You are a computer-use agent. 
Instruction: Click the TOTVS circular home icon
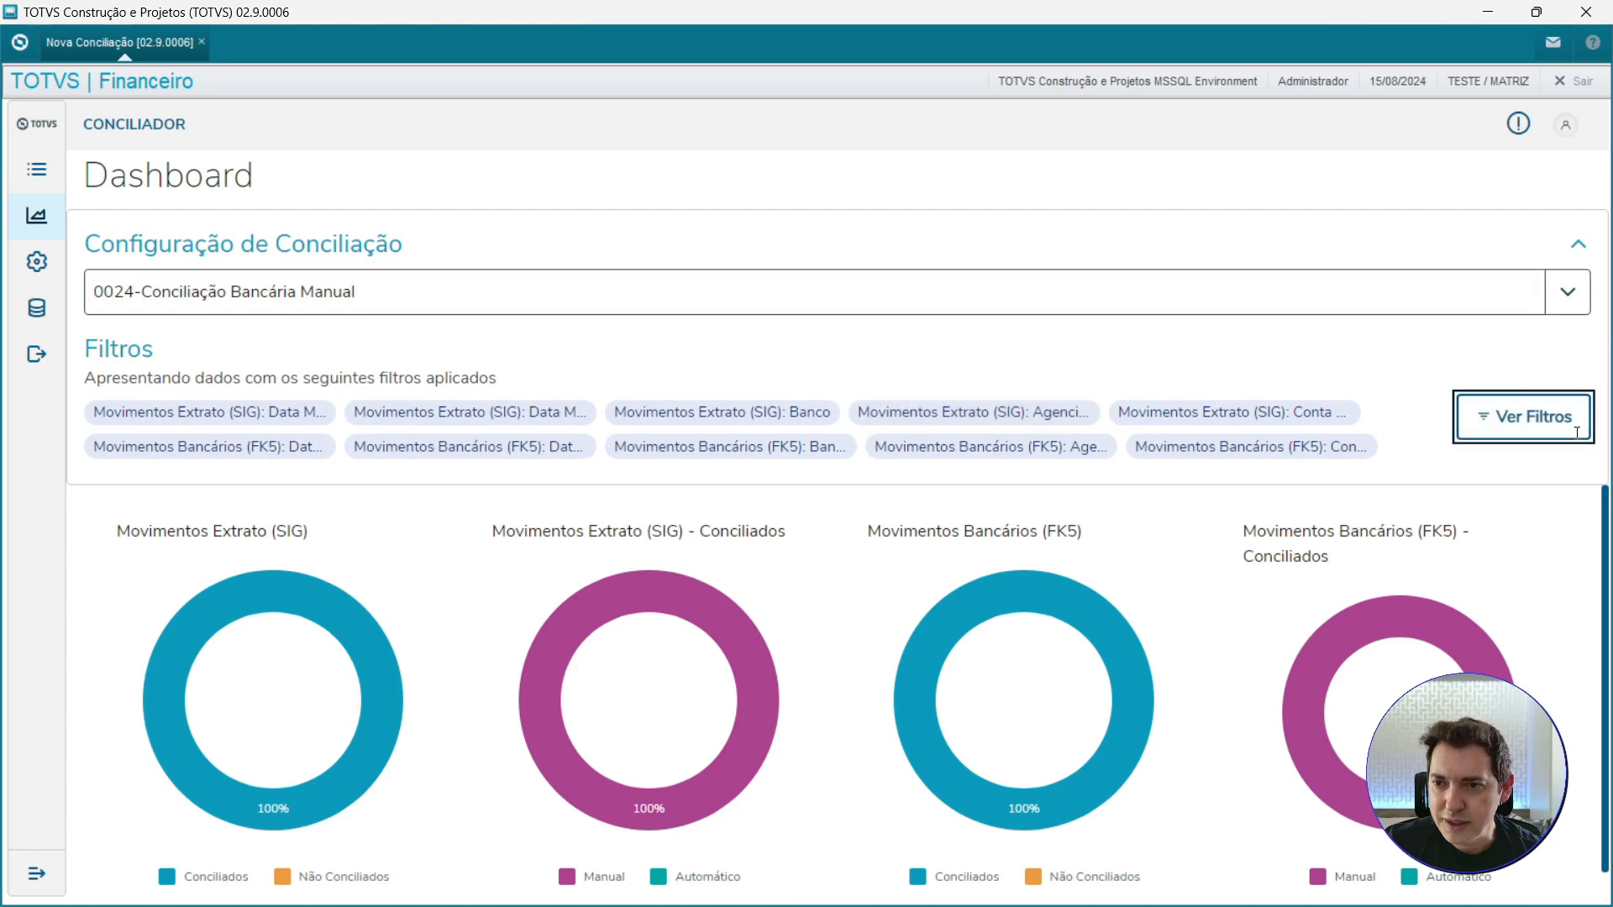[x=20, y=42]
